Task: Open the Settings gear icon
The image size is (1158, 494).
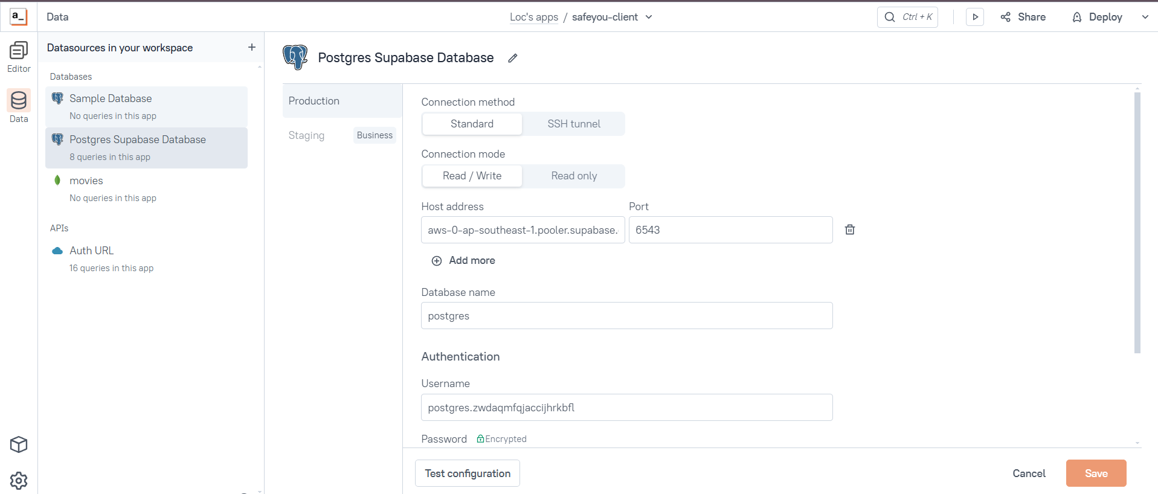Action: click(x=19, y=481)
